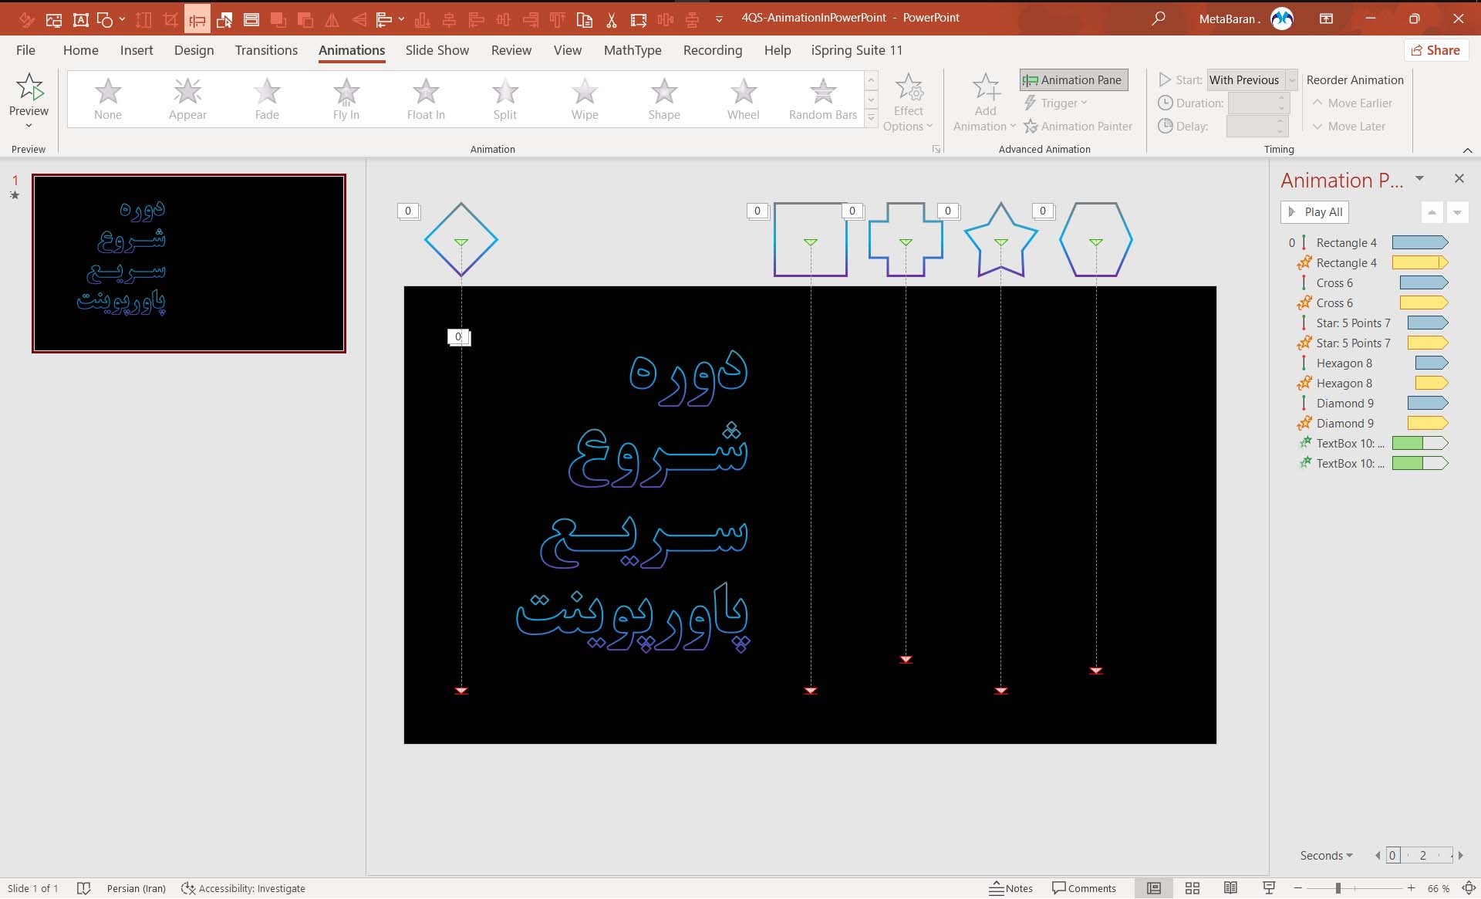
Task: Open the Start timing dropdown
Action: point(1291,80)
